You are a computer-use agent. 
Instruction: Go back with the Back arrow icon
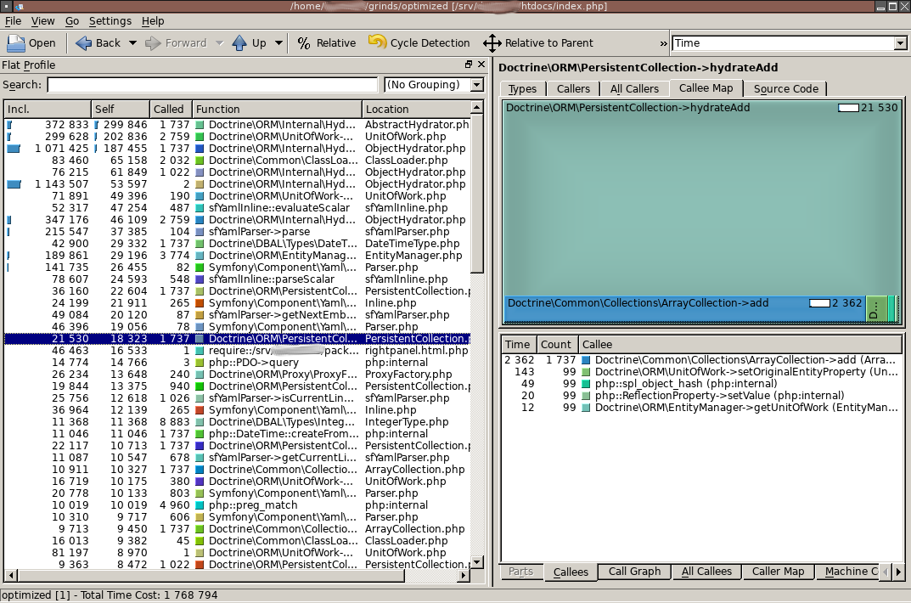pos(84,43)
